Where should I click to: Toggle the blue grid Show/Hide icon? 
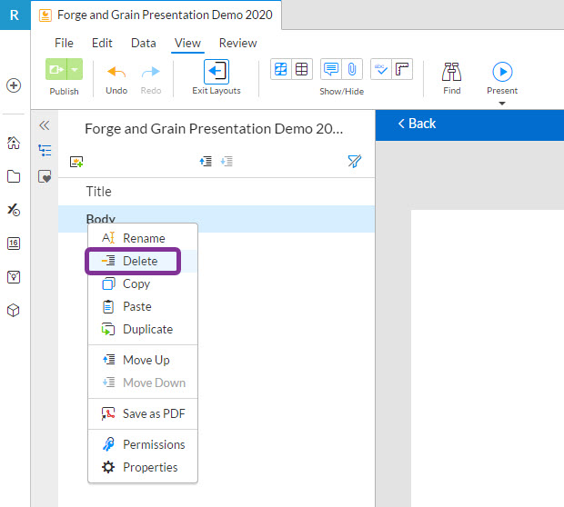pyautogui.click(x=280, y=69)
